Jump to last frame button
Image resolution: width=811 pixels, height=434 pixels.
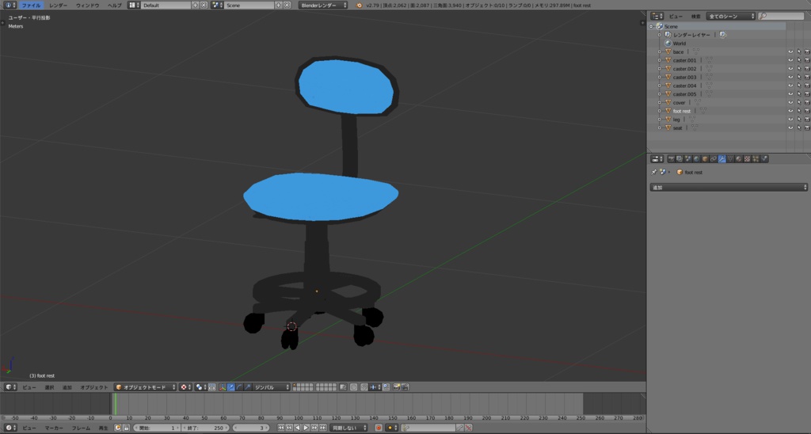[323, 428]
